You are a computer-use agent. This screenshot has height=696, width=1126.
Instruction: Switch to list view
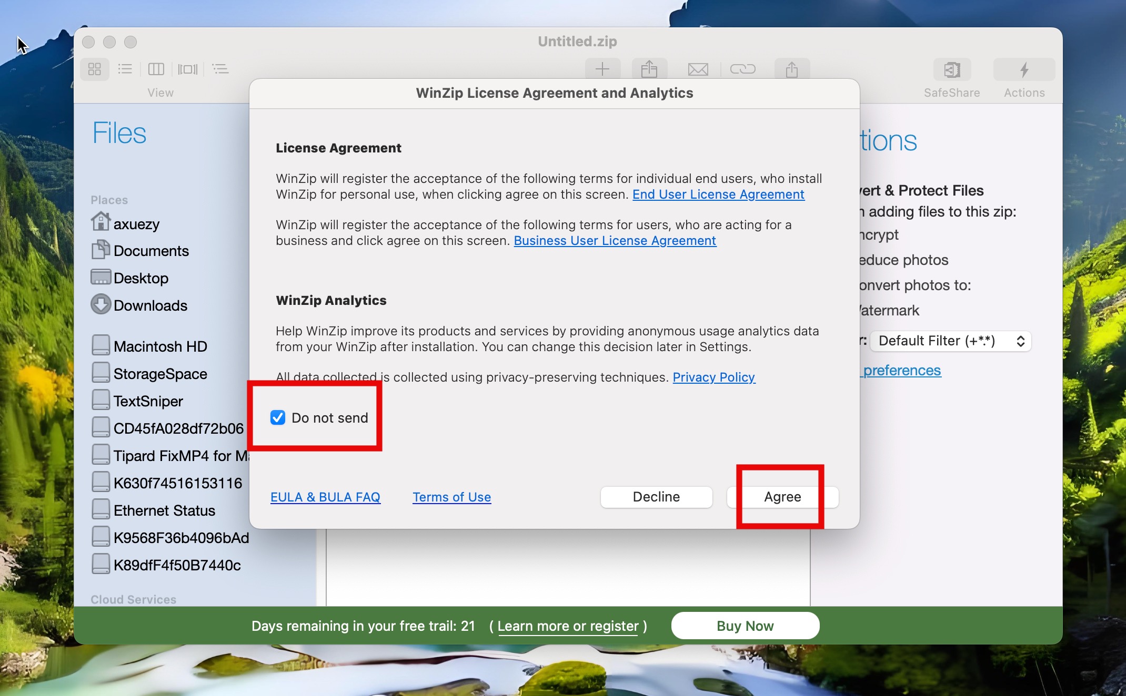125,69
